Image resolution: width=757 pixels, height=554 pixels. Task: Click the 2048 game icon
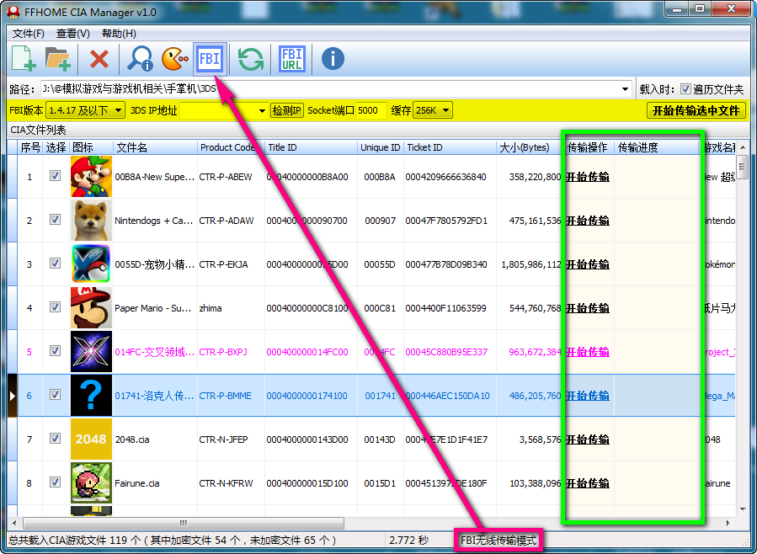(x=91, y=439)
